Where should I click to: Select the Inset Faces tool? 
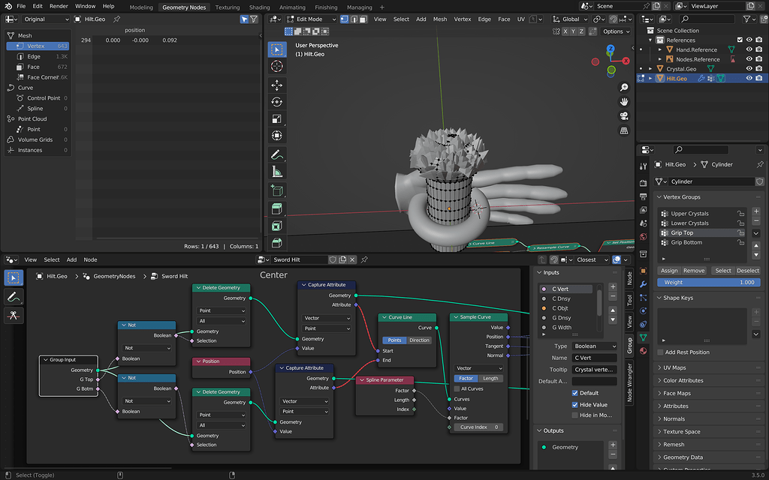[276, 226]
